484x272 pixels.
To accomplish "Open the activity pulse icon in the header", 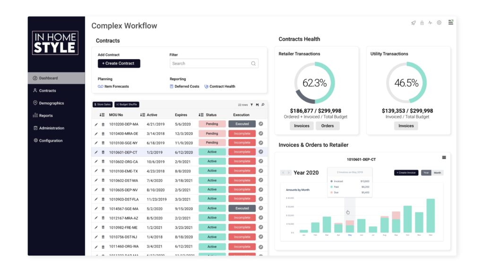I will click(430, 23).
